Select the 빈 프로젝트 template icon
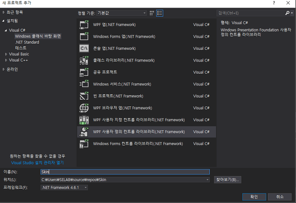The image size is (296, 203). 84,96
